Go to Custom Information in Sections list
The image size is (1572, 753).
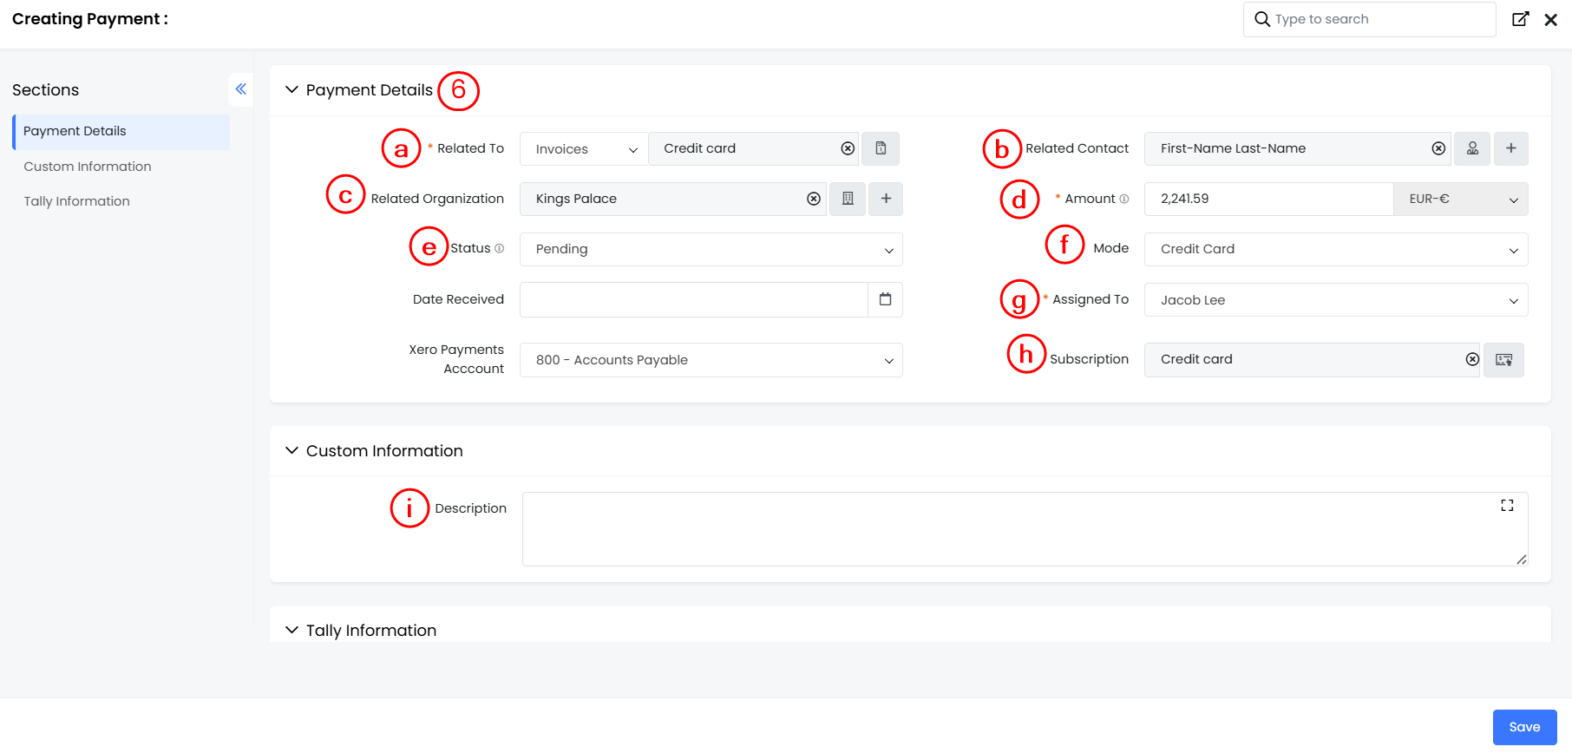pos(88,167)
